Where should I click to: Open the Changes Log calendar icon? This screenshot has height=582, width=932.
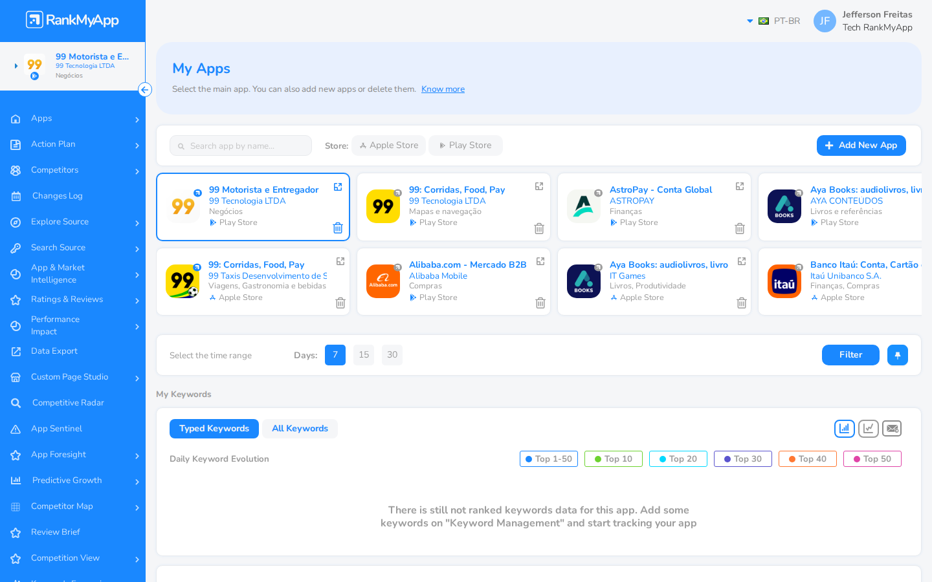point(16,197)
